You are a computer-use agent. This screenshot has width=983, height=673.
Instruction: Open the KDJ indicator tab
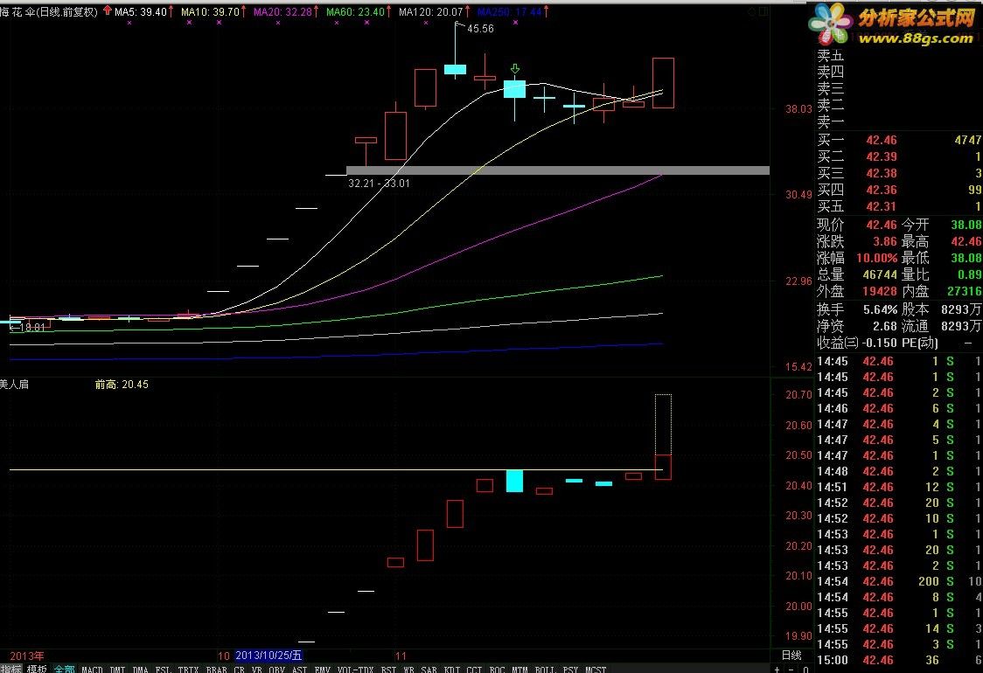(452, 670)
